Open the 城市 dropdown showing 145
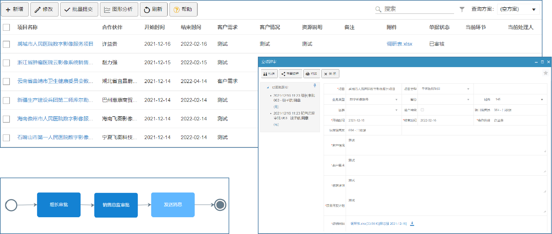The height and width of the screenshot is (234, 552). click(542, 100)
